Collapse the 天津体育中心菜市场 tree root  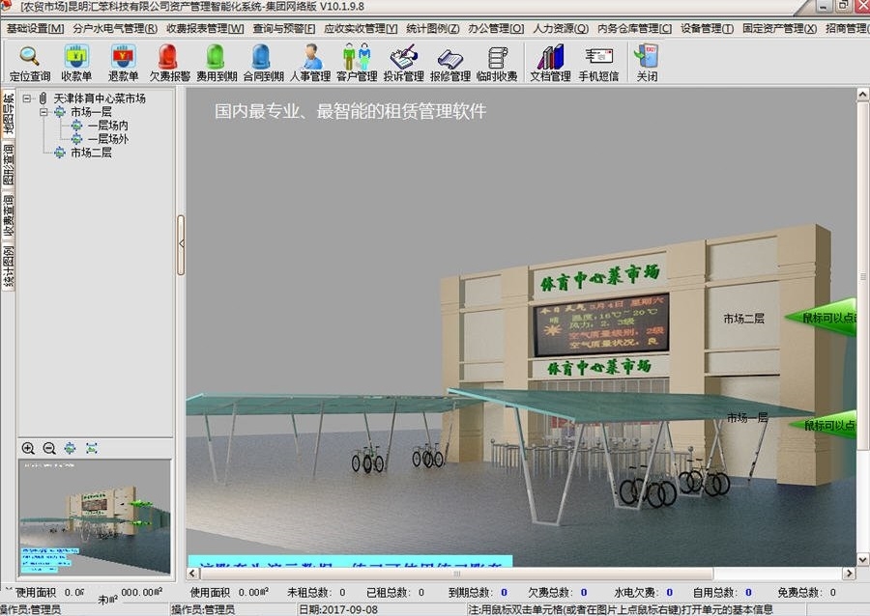point(28,98)
